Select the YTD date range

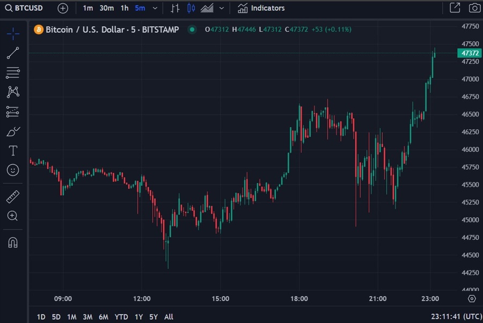(x=121, y=317)
